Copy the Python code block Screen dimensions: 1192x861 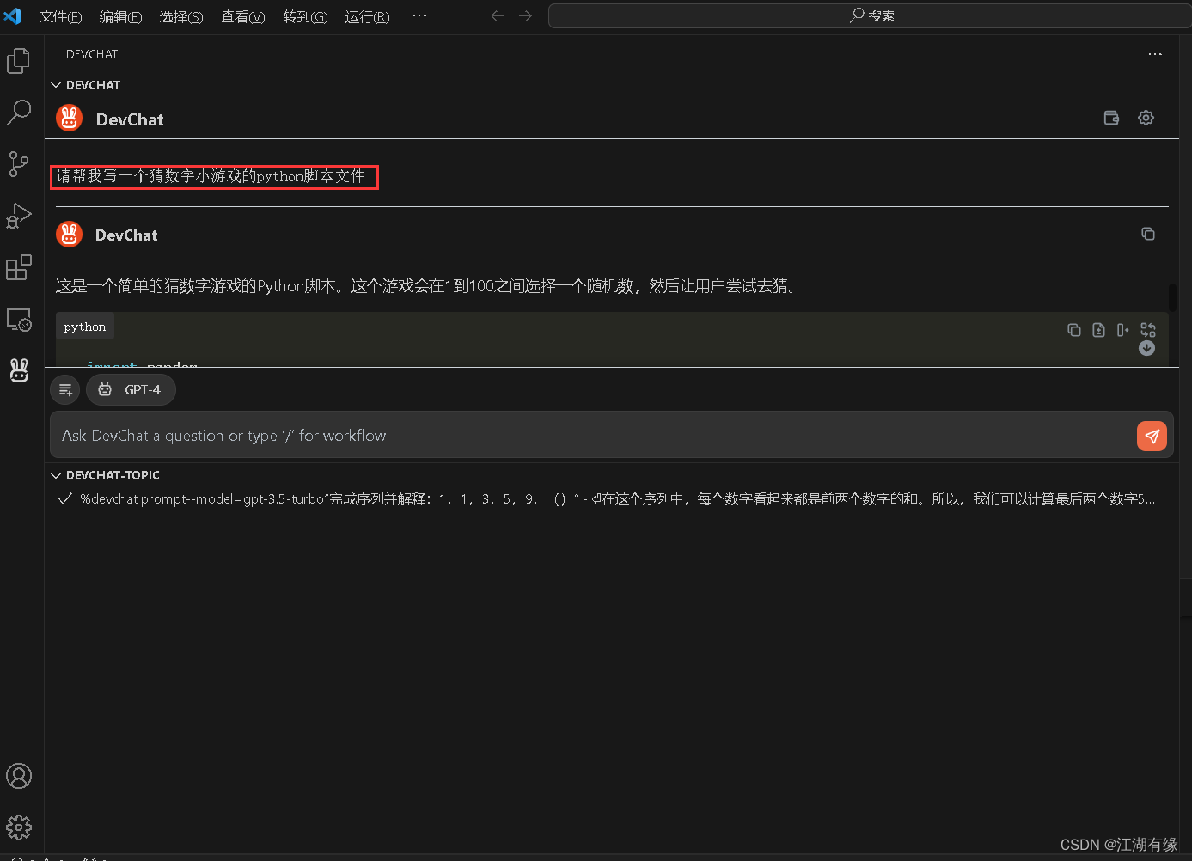click(1073, 329)
